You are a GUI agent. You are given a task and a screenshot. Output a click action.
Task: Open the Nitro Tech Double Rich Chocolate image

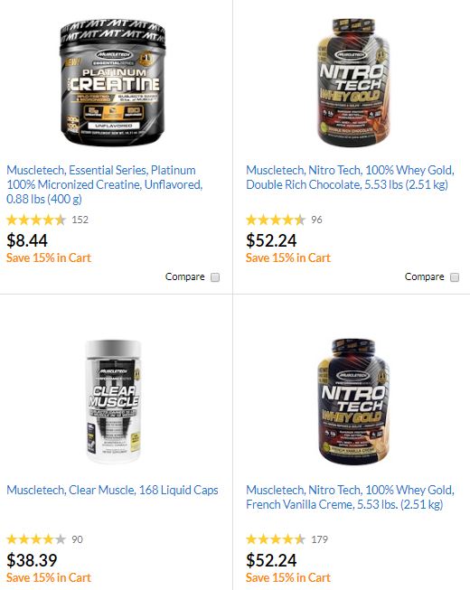(x=352, y=81)
